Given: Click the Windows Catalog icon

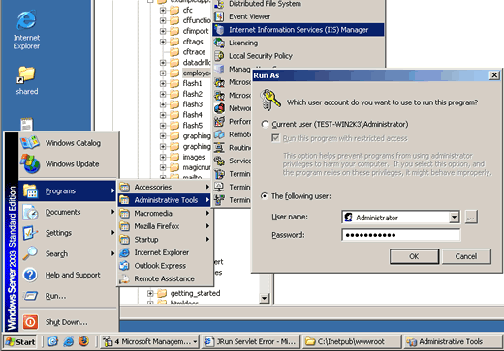Looking at the screenshot, I should (x=30, y=143).
